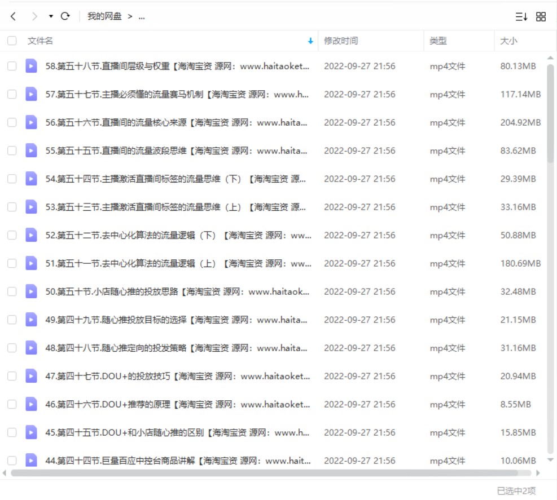Click video icon of 58.第五十八节 file

click(x=31, y=66)
